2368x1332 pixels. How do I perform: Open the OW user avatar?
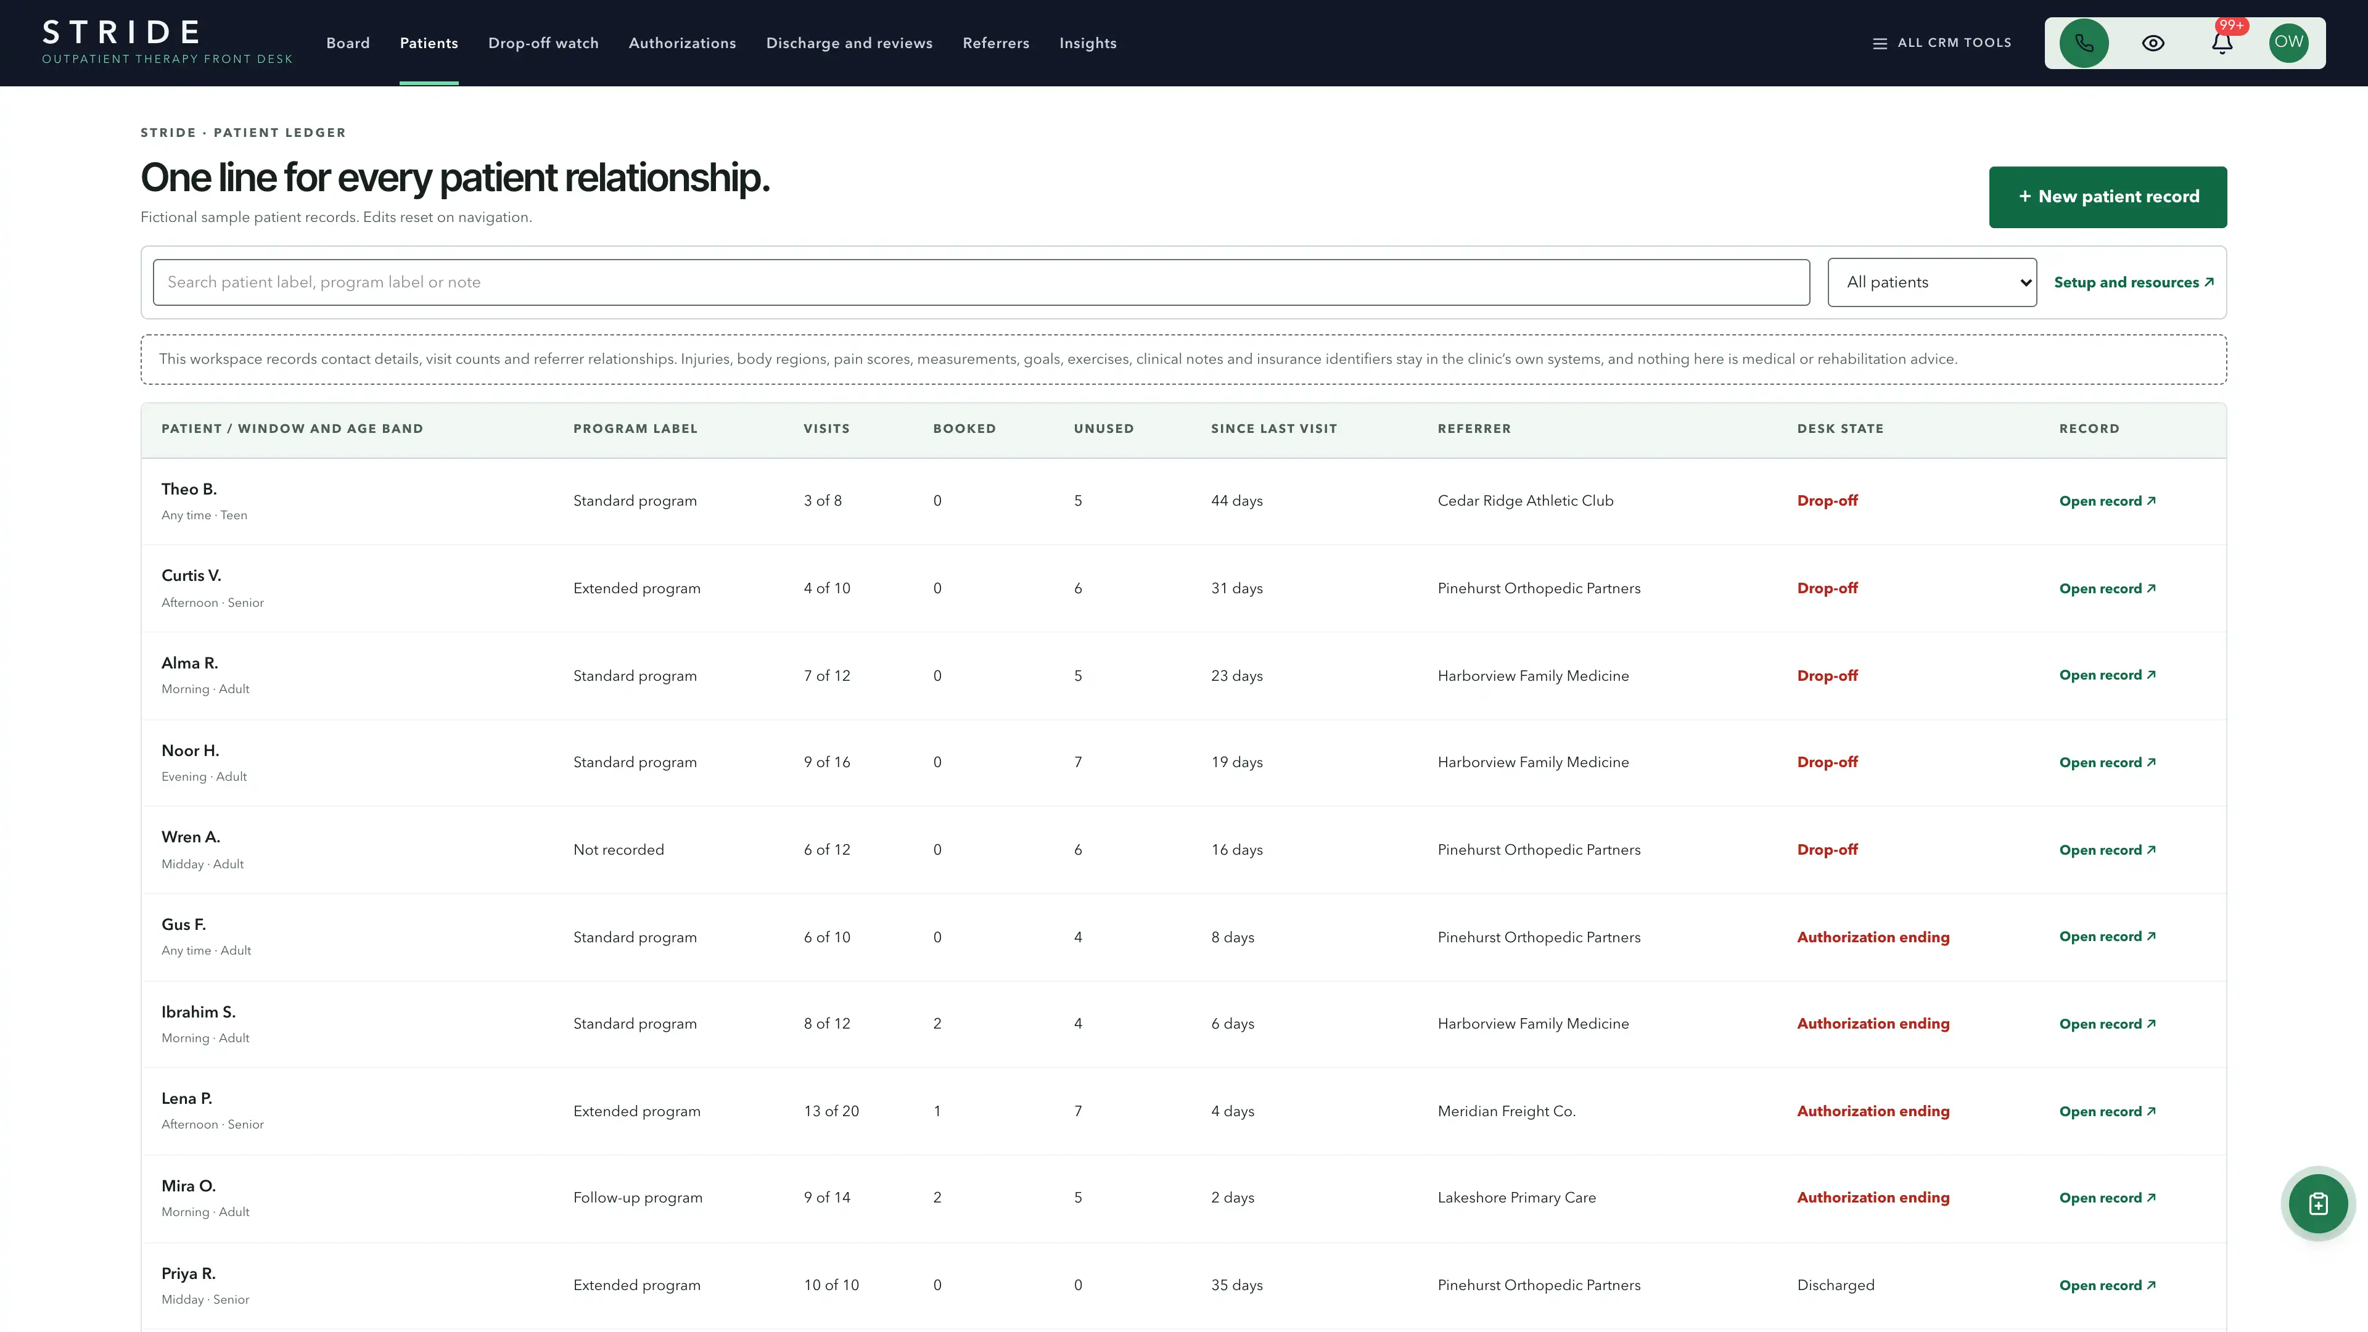tap(2289, 43)
